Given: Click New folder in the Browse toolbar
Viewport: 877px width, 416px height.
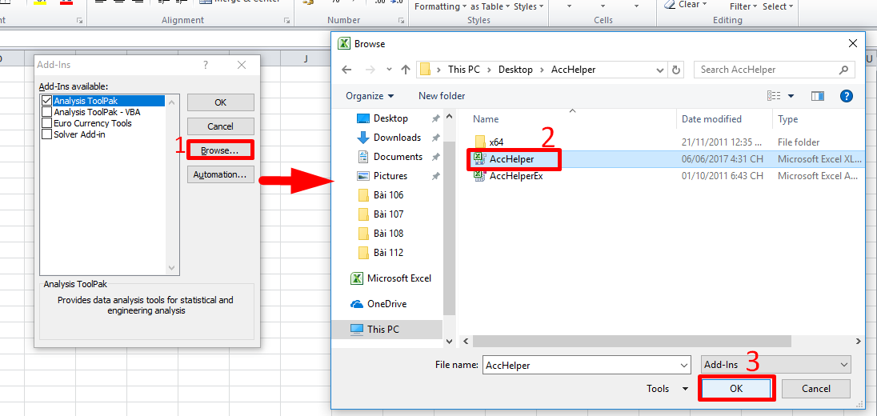Looking at the screenshot, I should 442,96.
